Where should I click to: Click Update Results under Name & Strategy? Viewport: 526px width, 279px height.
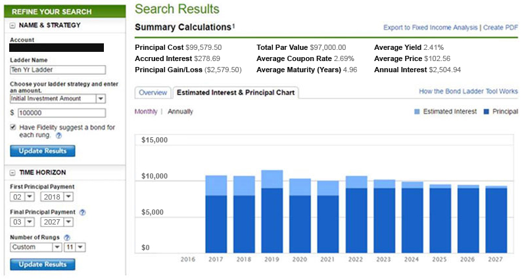43,151
